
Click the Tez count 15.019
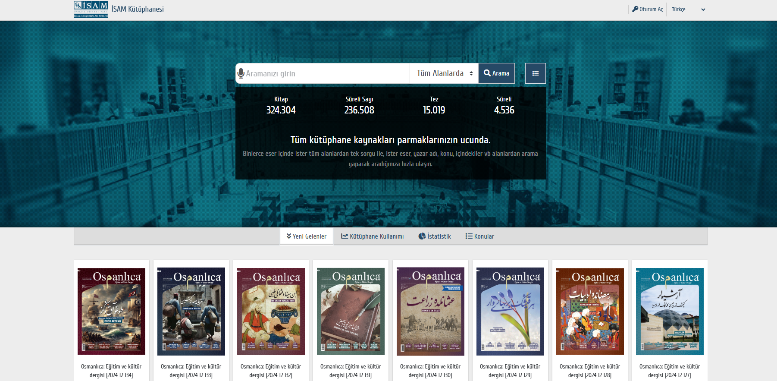click(x=434, y=110)
